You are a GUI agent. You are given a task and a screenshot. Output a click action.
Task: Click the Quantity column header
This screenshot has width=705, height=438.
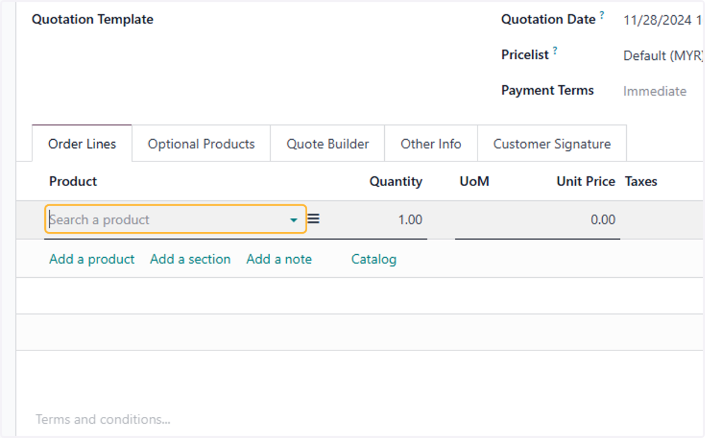395,181
